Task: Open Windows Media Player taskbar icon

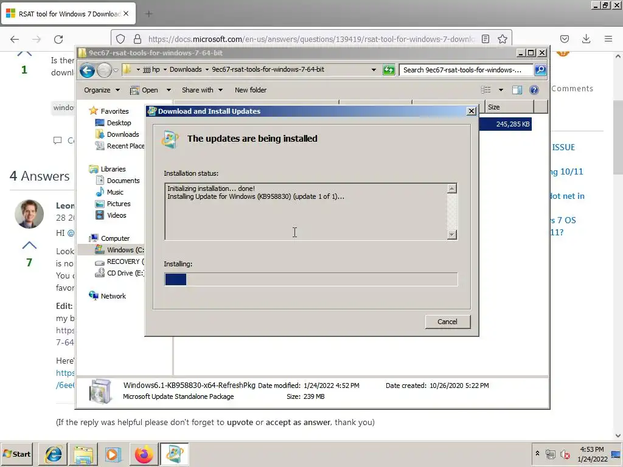Action: (x=113, y=454)
